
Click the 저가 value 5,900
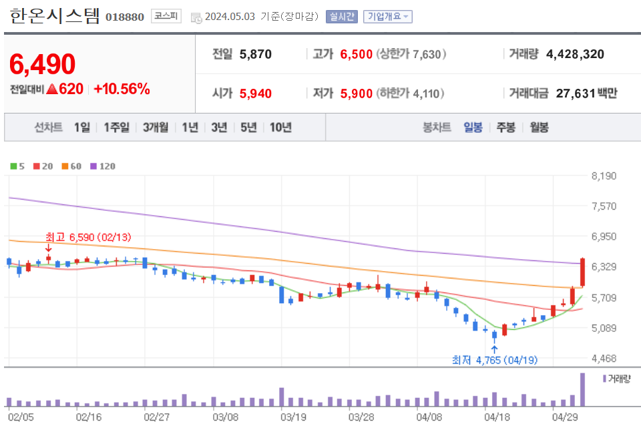[x=357, y=93]
